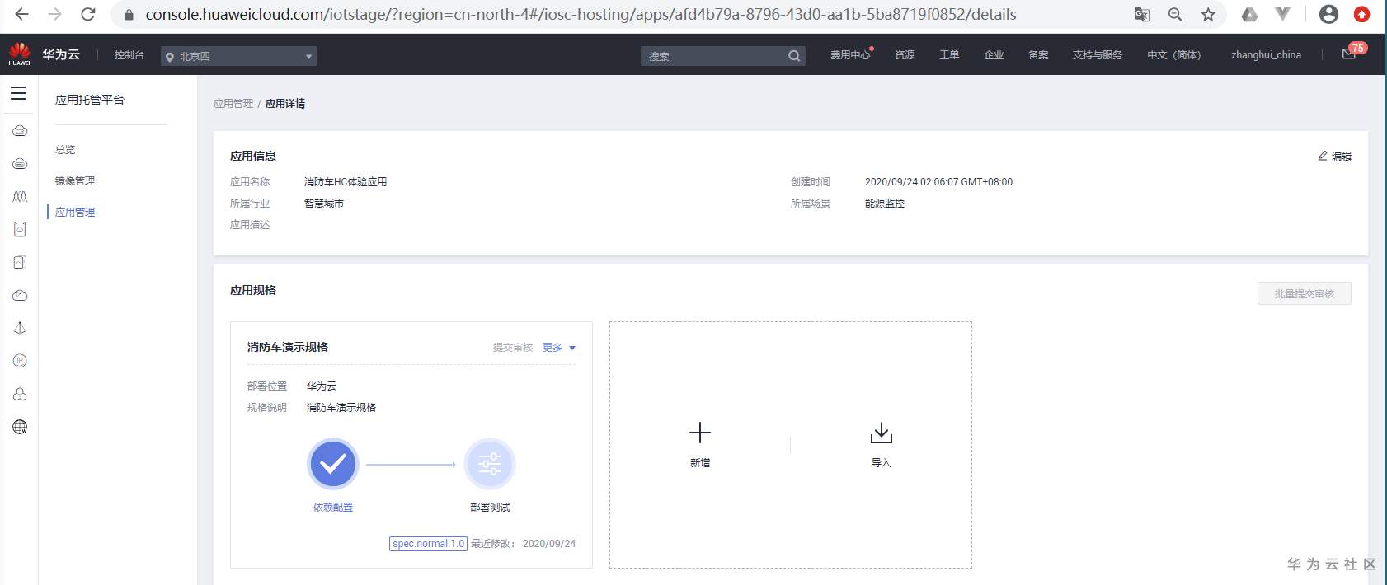The image size is (1387, 585).
Task: Open 控制台 console link
Action: [129, 55]
